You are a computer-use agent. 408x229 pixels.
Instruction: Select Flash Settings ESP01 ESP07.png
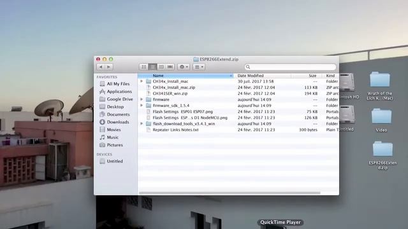(238, 112)
